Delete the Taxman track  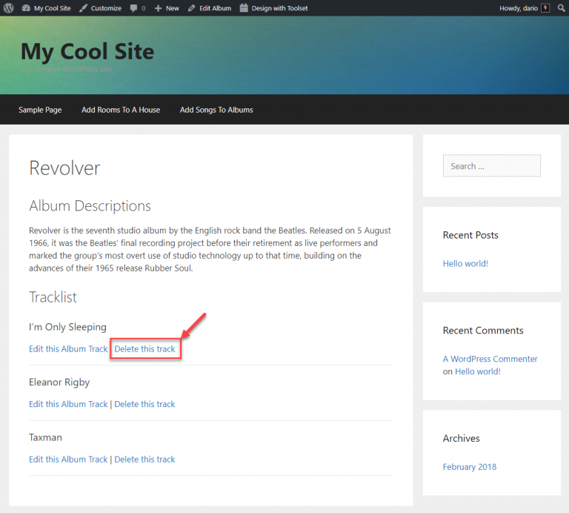144,460
